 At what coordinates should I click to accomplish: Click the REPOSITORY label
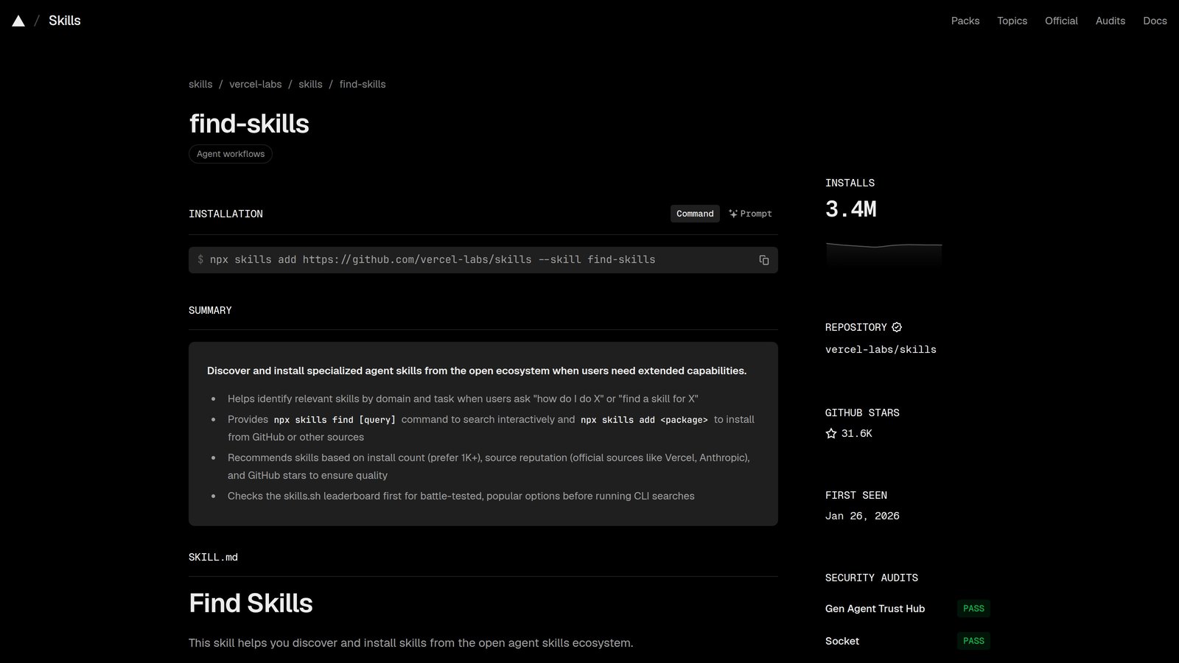point(856,327)
